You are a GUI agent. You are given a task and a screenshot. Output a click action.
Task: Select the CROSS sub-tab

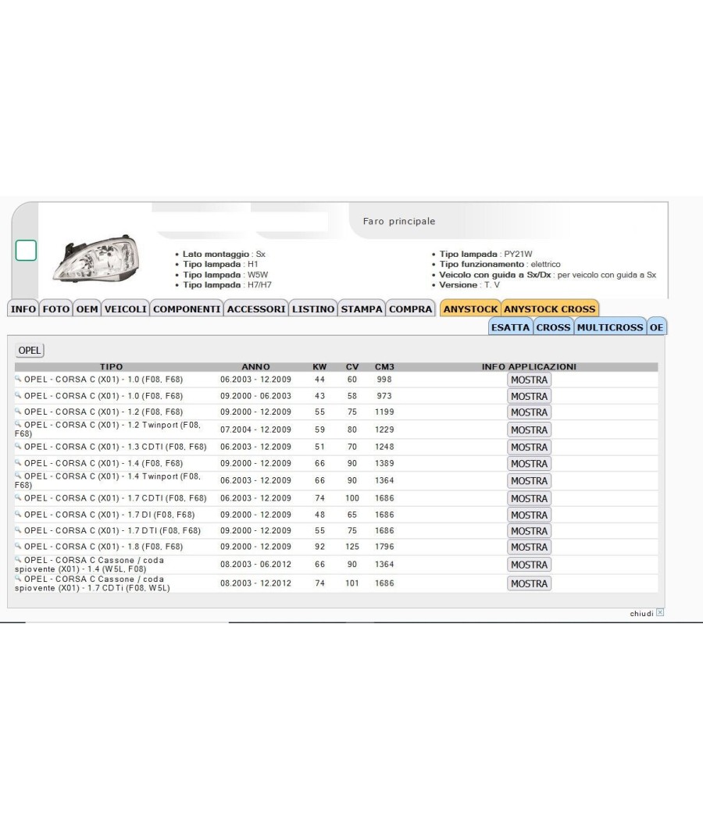[553, 327]
